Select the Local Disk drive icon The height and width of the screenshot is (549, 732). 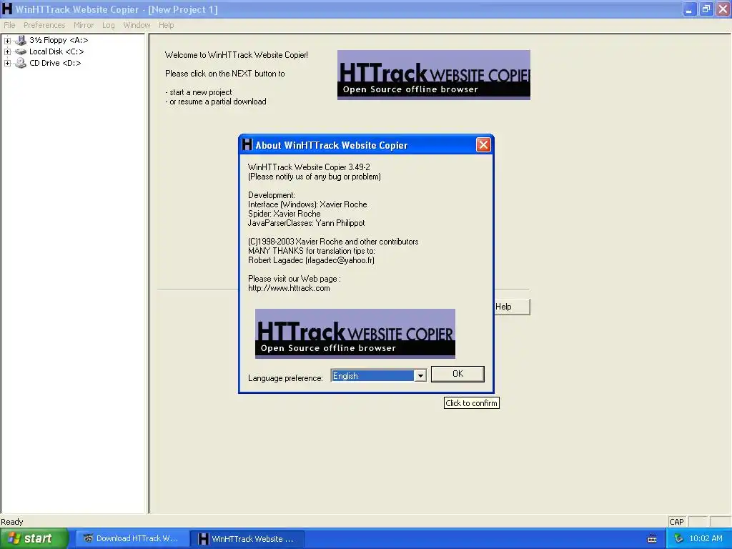pyautogui.click(x=21, y=51)
